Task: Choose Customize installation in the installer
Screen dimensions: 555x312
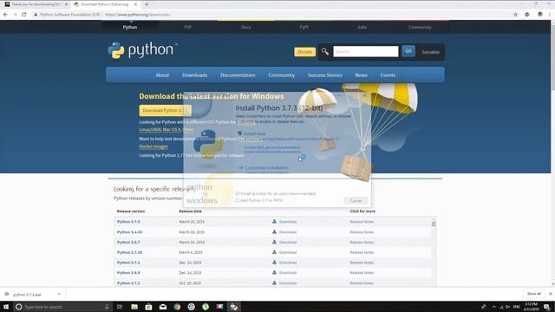Action: [266, 167]
